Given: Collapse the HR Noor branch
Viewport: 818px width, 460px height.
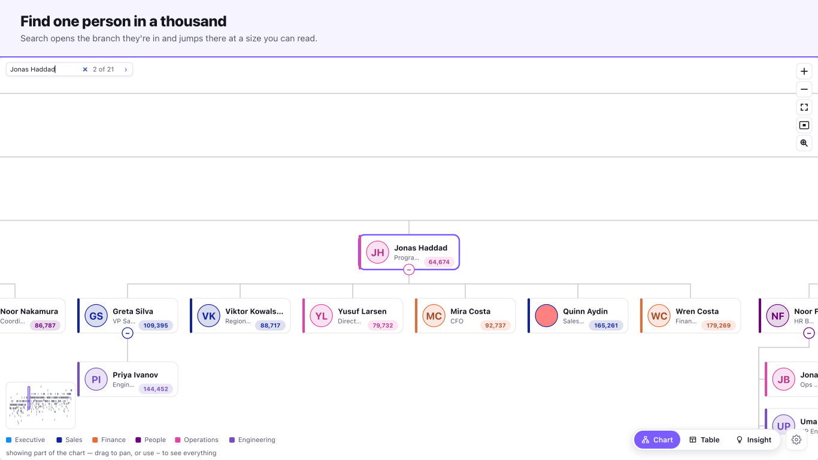Looking at the screenshot, I should click(x=809, y=333).
